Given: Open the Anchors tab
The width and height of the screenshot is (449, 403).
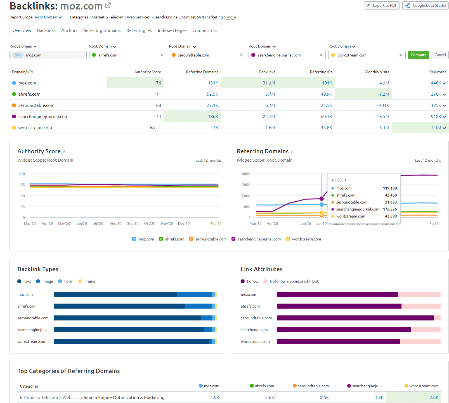Looking at the screenshot, I should 69,30.
